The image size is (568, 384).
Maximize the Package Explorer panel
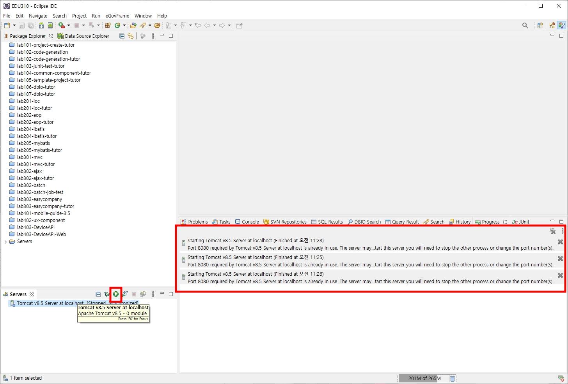tap(171, 35)
